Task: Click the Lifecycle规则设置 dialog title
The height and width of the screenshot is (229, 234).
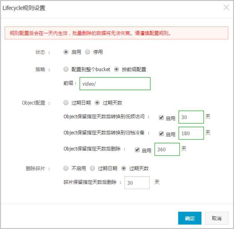Action: 24,8
